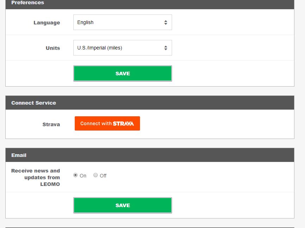Viewport: 305px width, 228px height.
Task: Click the Units selector's up-down arrow icon
Action: tap(166, 48)
